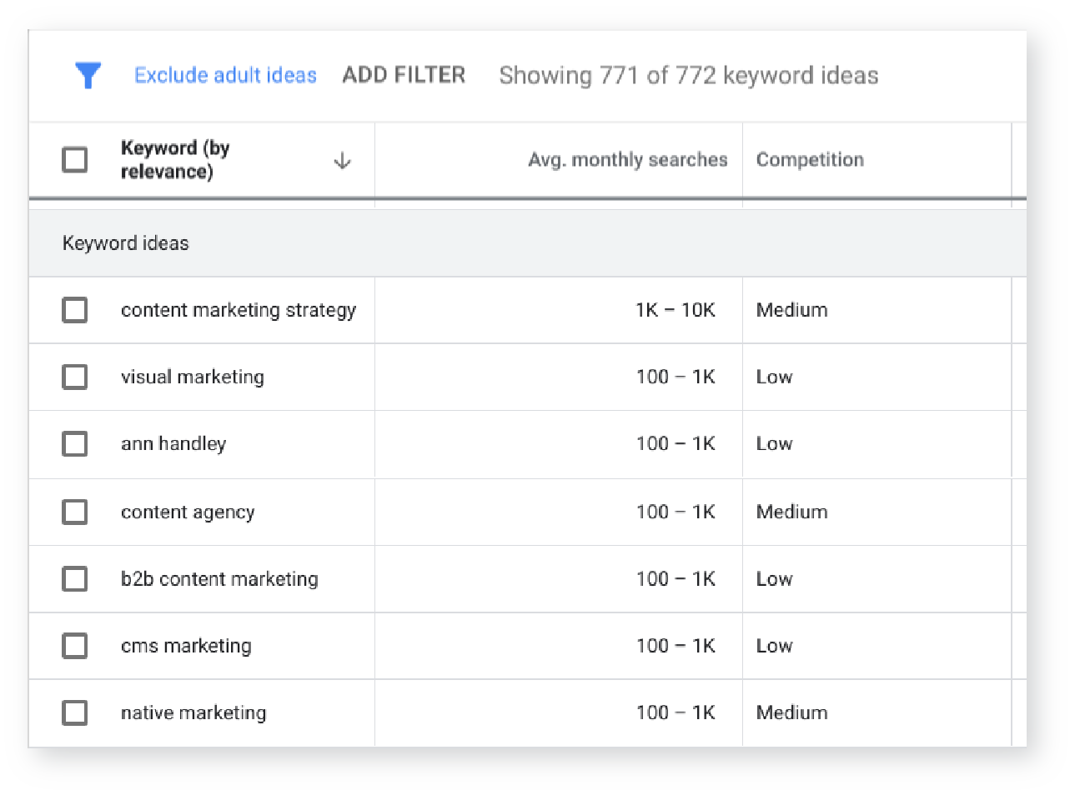Select the 'b2b content marketing' keyword text
This screenshot has height=800, width=1080.
219,578
